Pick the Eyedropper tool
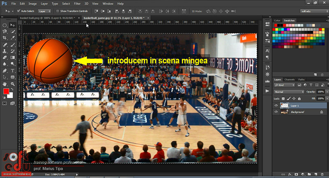The width and height of the screenshot is (329, 178). (x=13, y=38)
